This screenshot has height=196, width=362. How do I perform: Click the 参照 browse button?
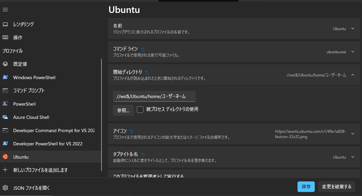(x=123, y=110)
